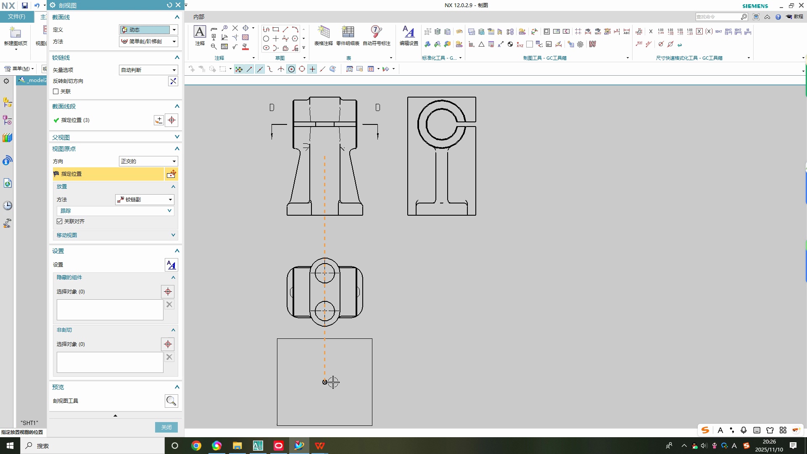Select the Line sketch tool

(285, 29)
